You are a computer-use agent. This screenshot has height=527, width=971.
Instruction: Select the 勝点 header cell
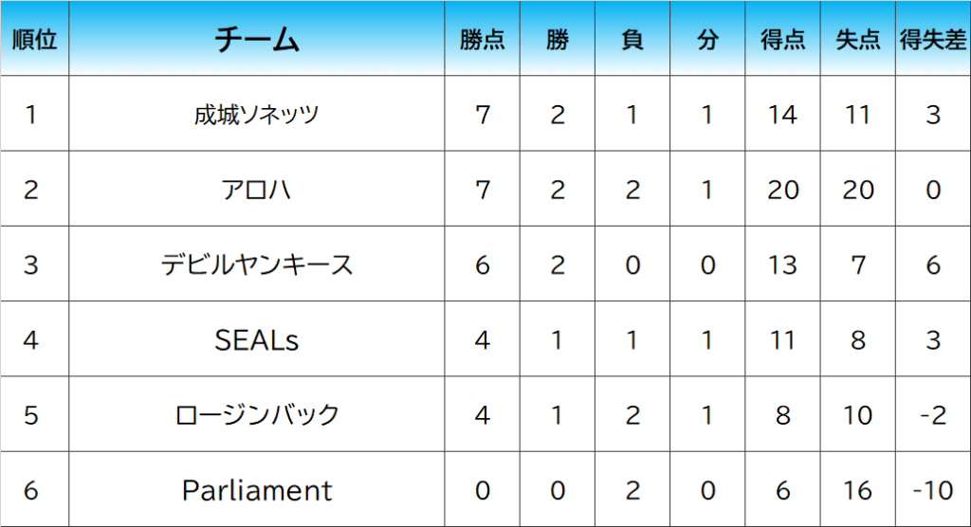click(x=483, y=40)
